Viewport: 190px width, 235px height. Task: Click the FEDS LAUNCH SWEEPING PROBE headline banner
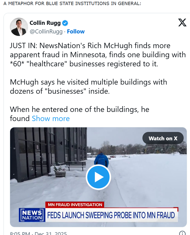pyautogui.click(x=111, y=215)
